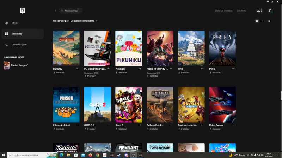
Task: Open Steam from taskbar
Action: (x=119, y=155)
